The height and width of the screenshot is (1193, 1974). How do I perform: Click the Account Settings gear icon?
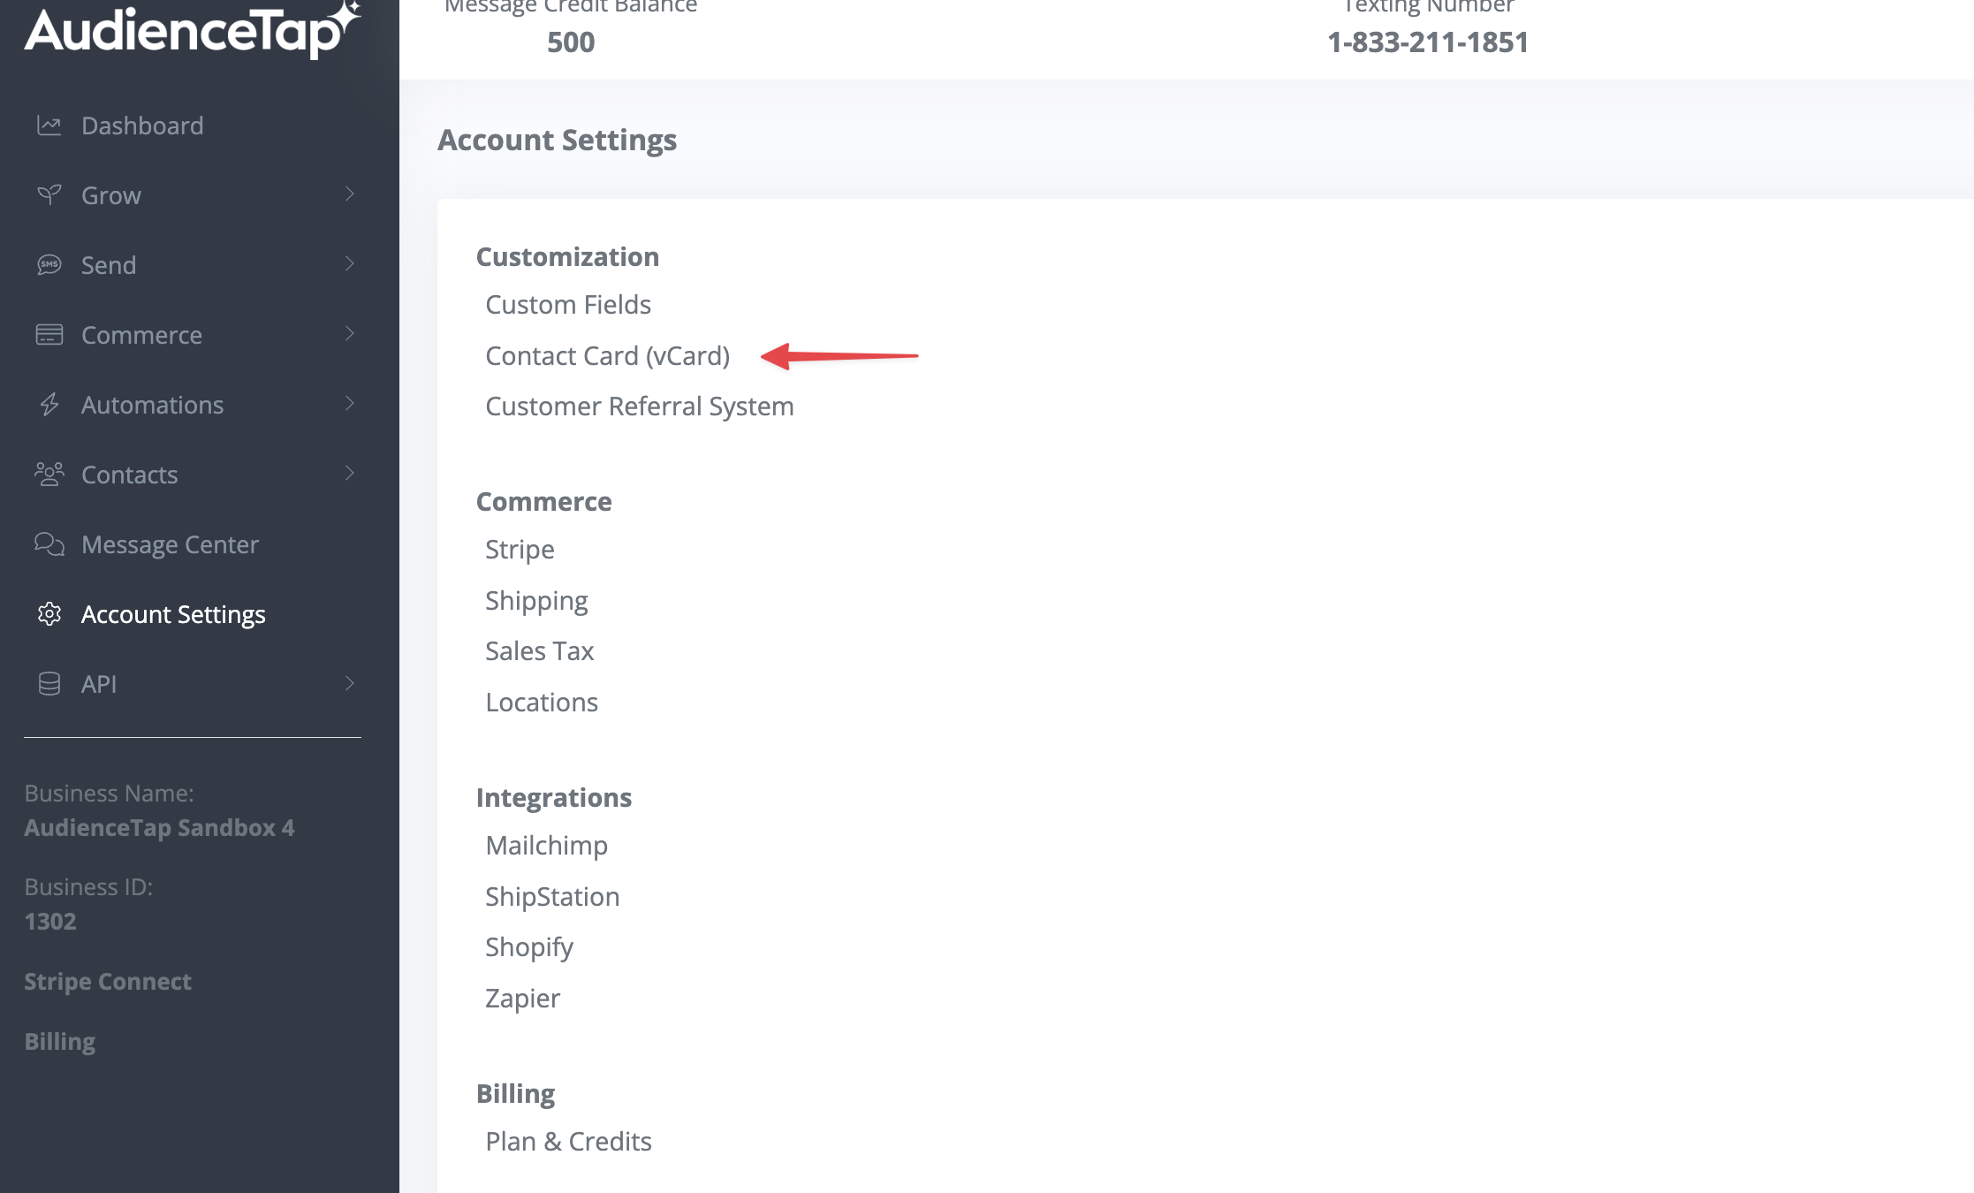(x=49, y=613)
